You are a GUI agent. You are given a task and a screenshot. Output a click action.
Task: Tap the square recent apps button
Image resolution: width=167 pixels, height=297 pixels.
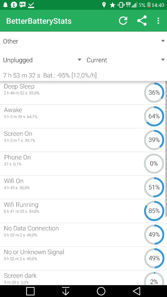30,291
